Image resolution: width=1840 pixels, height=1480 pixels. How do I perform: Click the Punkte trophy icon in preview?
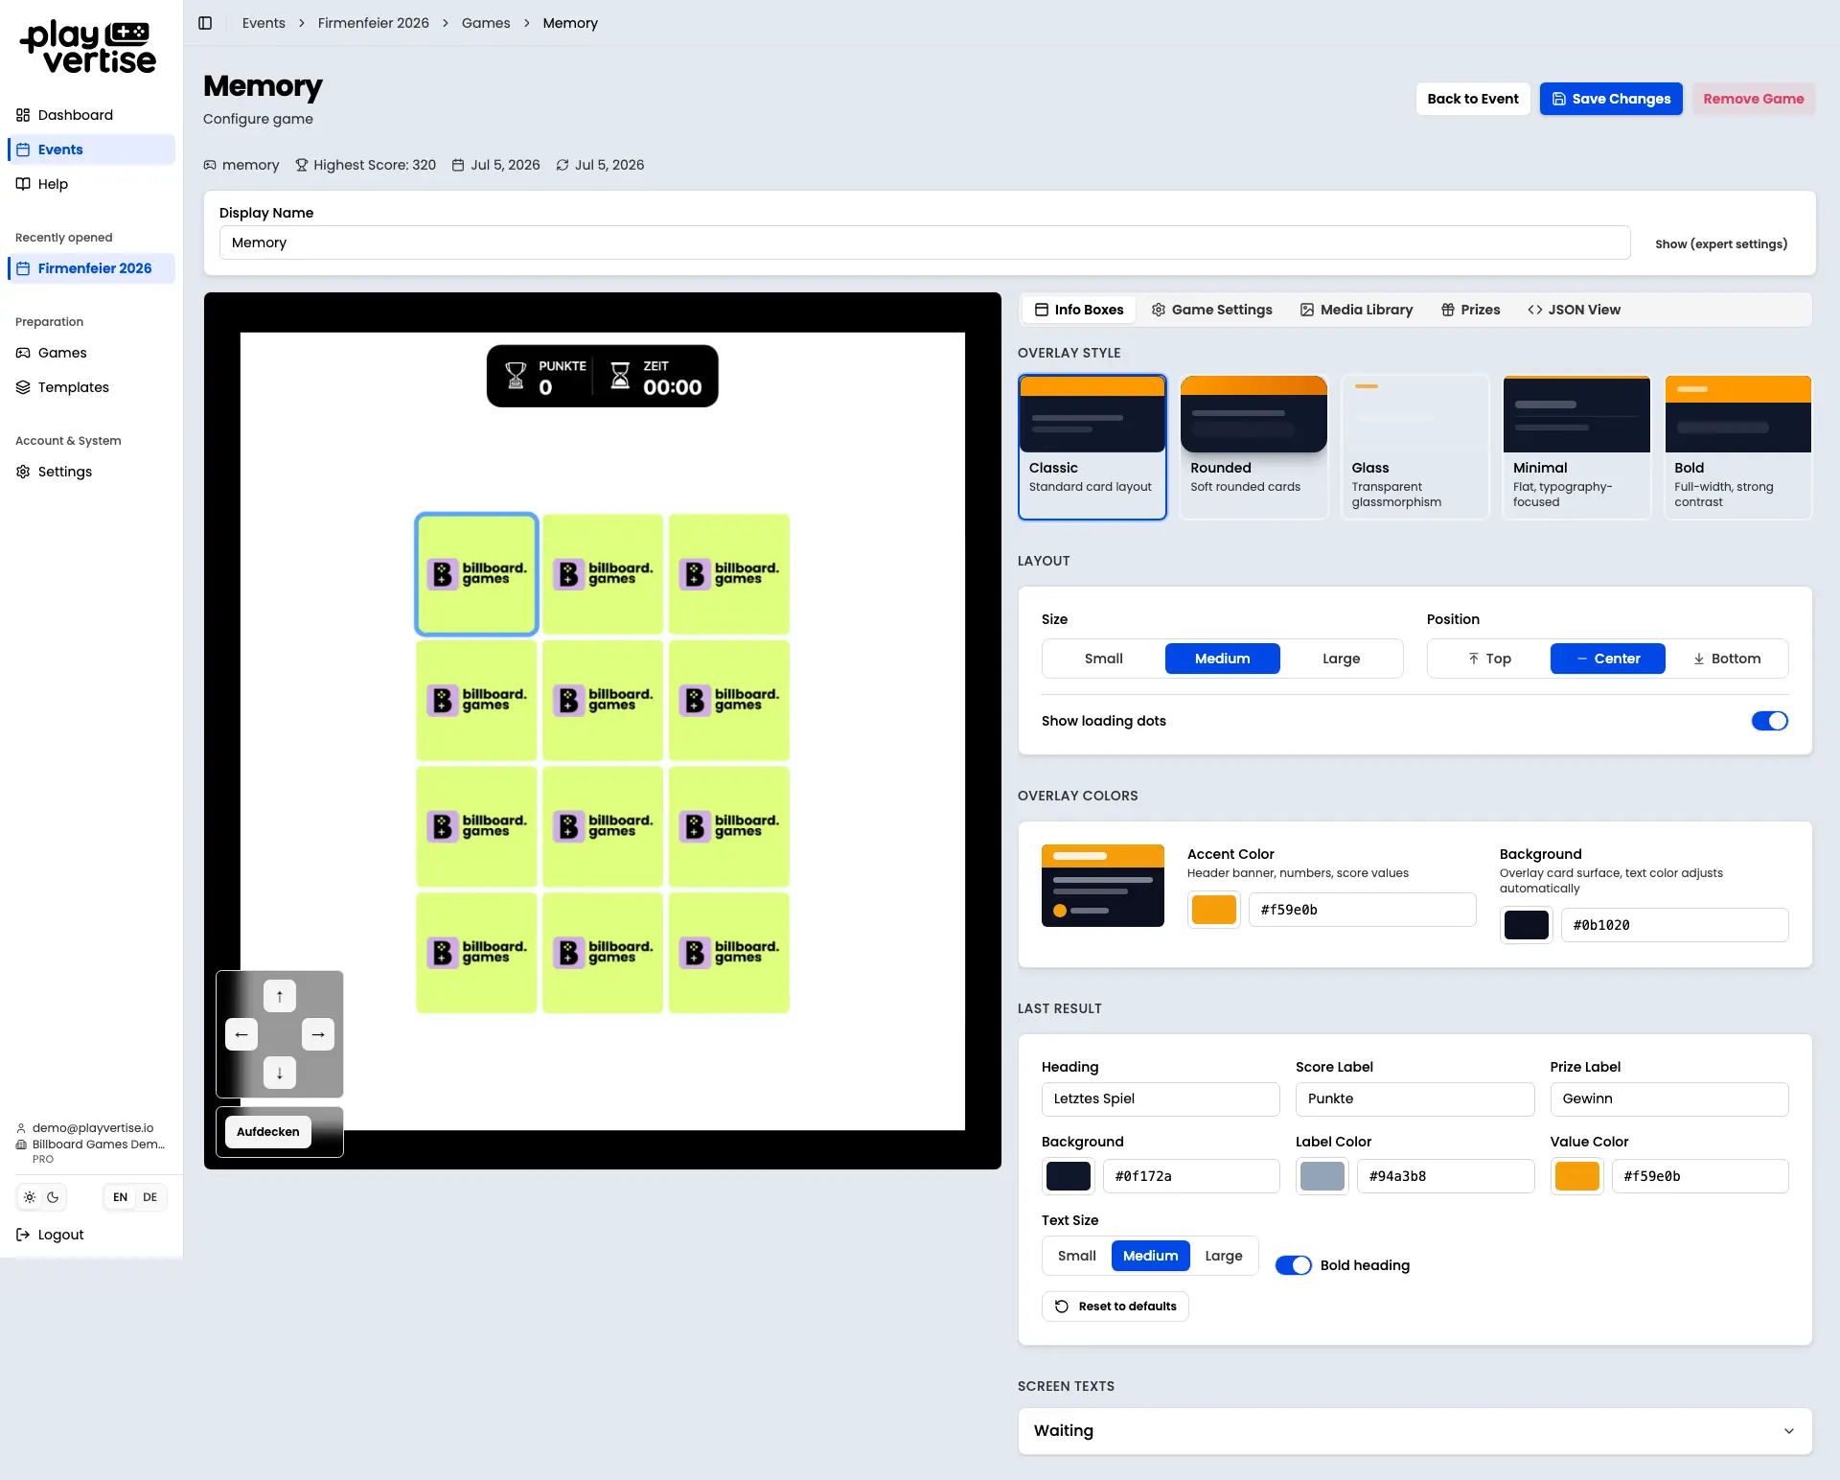[516, 376]
